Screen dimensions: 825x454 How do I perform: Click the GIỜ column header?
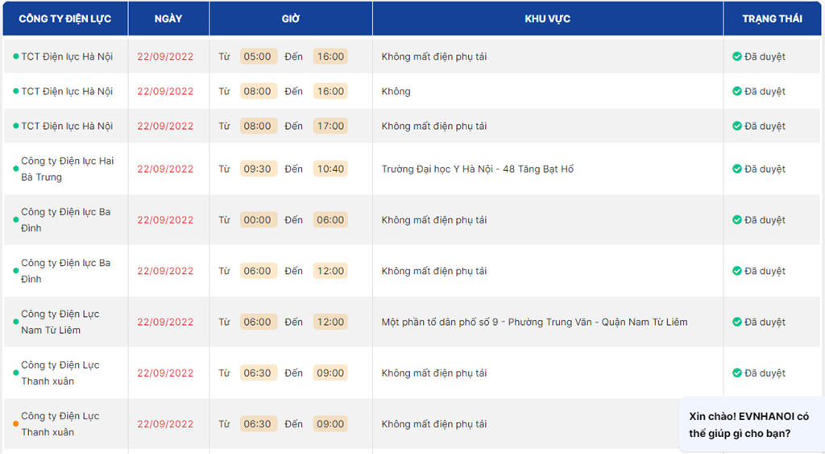[290, 19]
